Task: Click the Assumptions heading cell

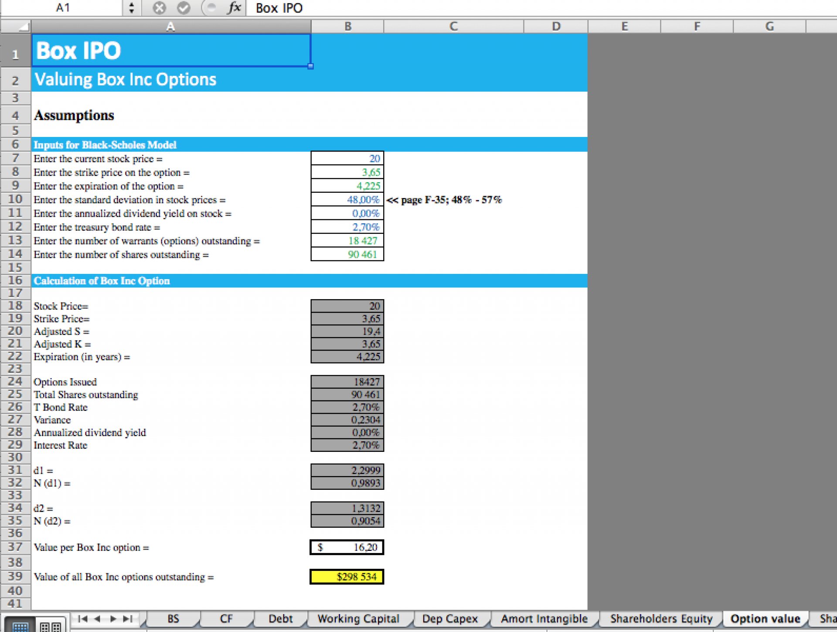Action: [x=171, y=115]
